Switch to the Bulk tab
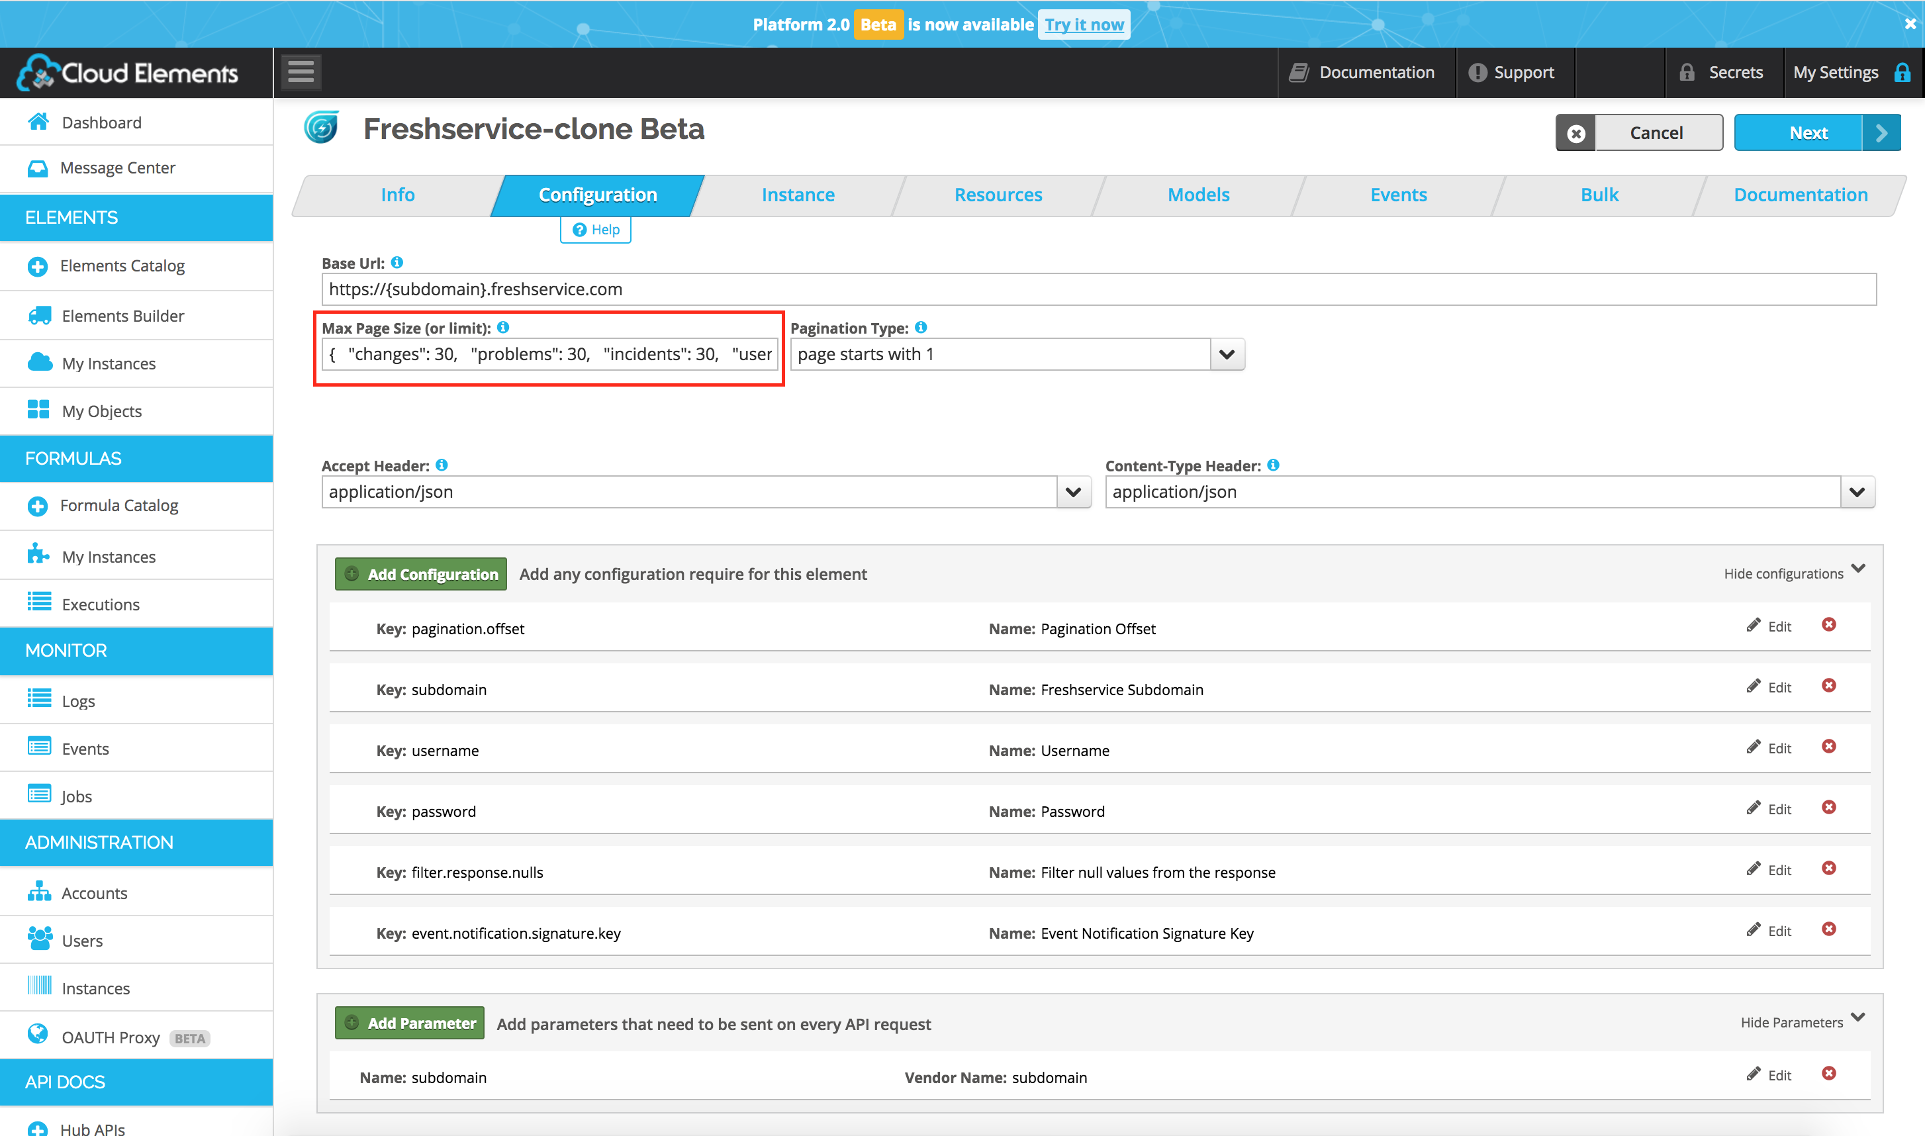Screen dimensions: 1925x1136 [1599, 195]
